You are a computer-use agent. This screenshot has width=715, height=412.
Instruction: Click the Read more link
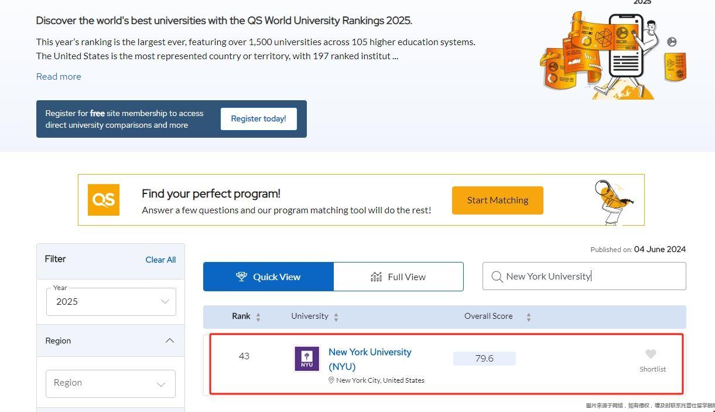point(59,76)
